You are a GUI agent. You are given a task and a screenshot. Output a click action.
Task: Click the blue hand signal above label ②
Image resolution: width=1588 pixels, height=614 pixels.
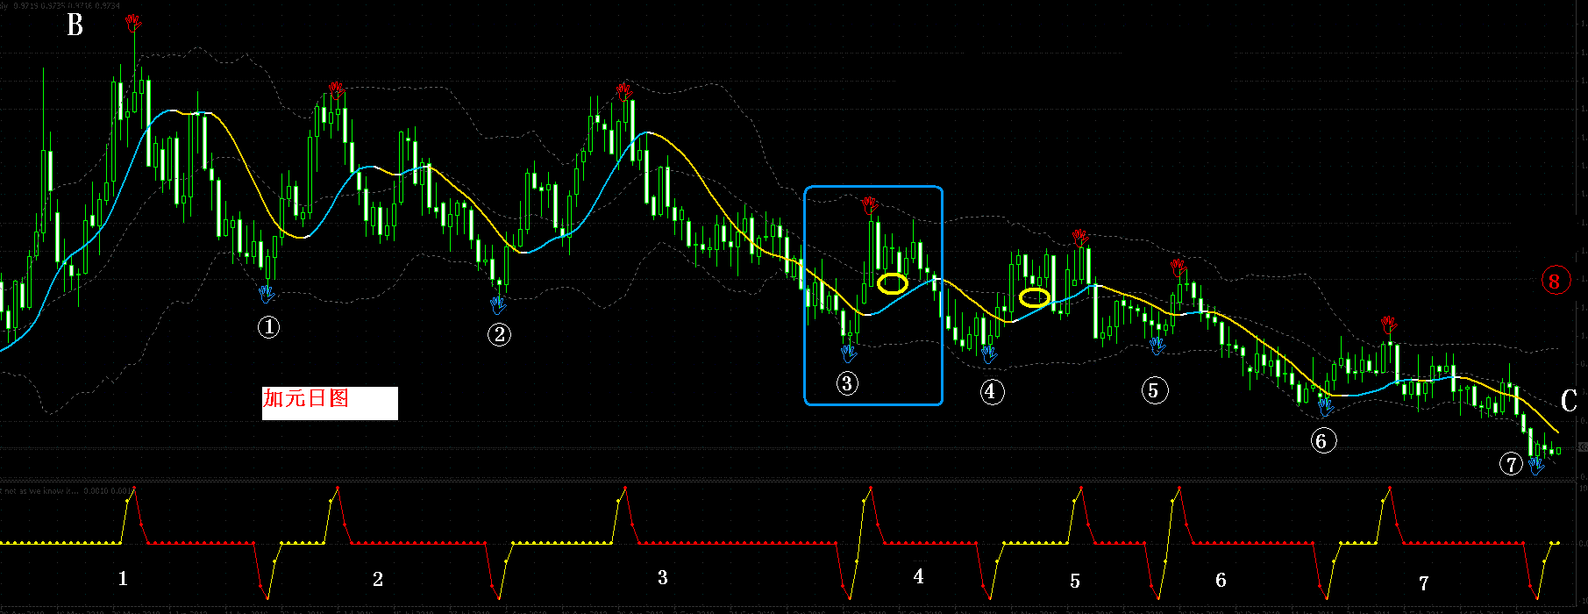(498, 305)
